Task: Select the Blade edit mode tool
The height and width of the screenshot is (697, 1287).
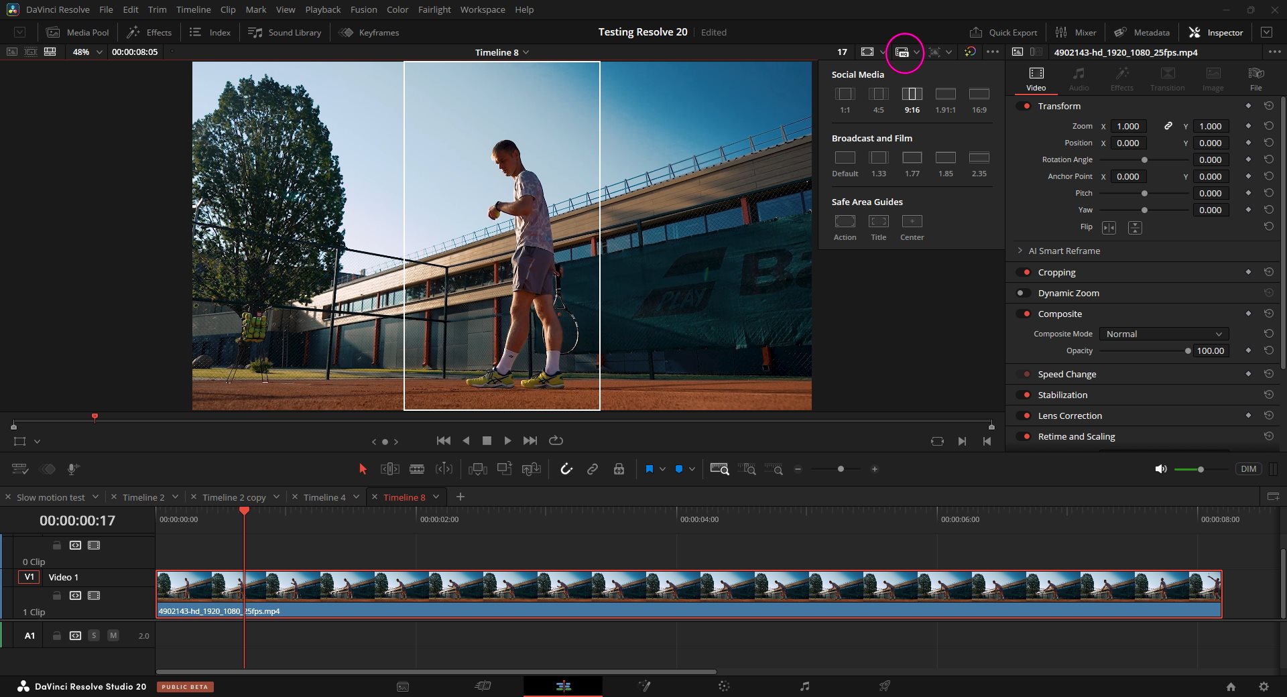Action: coord(417,469)
